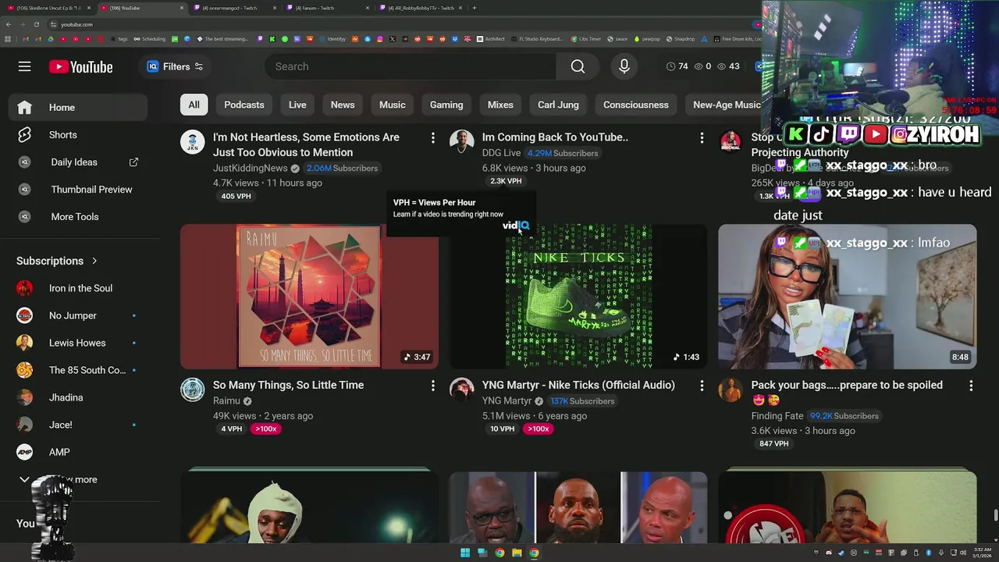Open File Explorer from taskbar
Screen dimensions: 999x562
pos(517,553)
